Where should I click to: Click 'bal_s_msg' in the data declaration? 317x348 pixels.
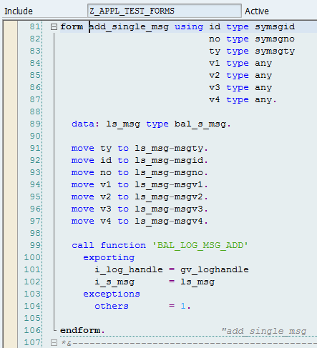(x=200, y=124)
